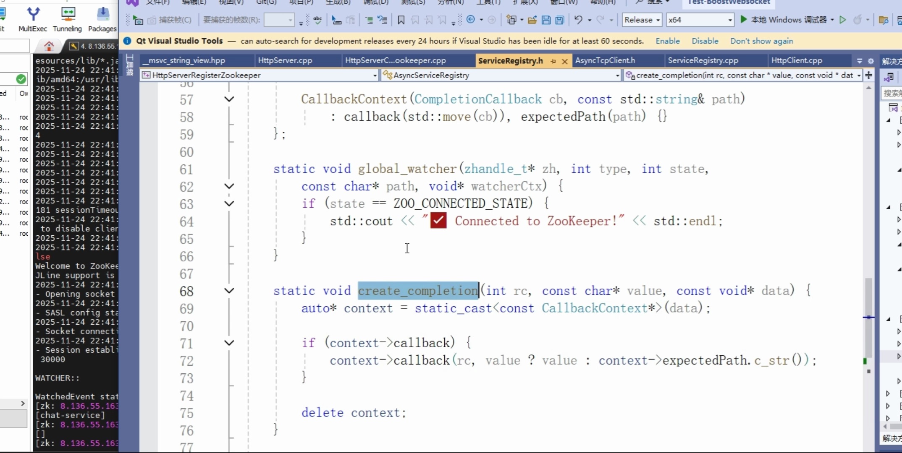Click Find in Files icon

pos(883,20)
